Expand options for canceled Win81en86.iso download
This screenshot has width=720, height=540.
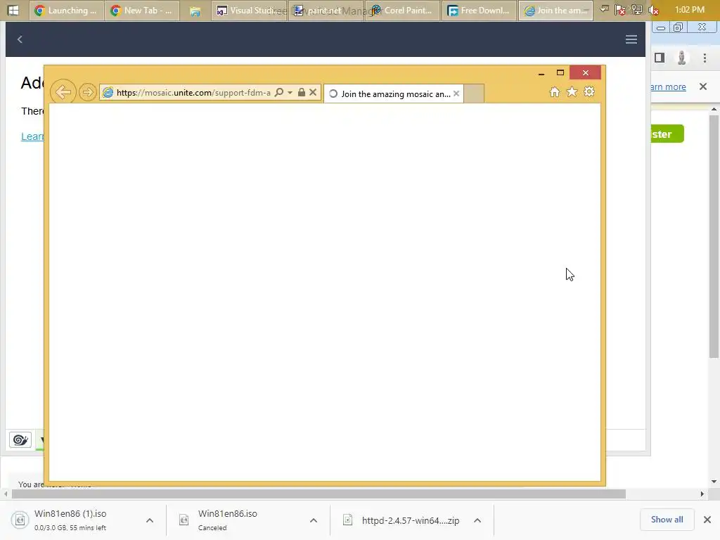tap(314, 520)
